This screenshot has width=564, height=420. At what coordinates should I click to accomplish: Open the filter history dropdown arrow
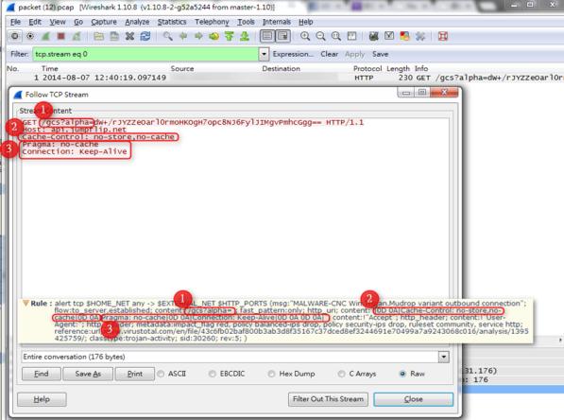coord(264,54)
